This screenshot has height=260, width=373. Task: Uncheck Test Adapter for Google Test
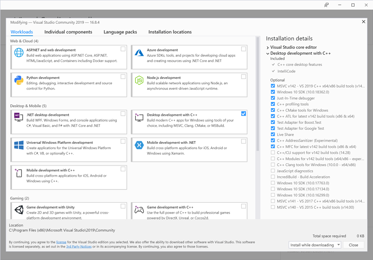272,128
